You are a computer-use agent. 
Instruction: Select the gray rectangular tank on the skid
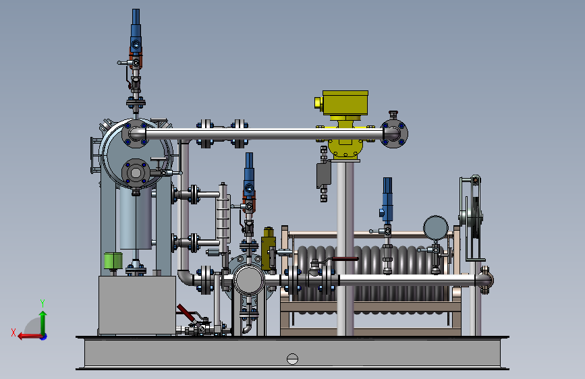point(137,305)
